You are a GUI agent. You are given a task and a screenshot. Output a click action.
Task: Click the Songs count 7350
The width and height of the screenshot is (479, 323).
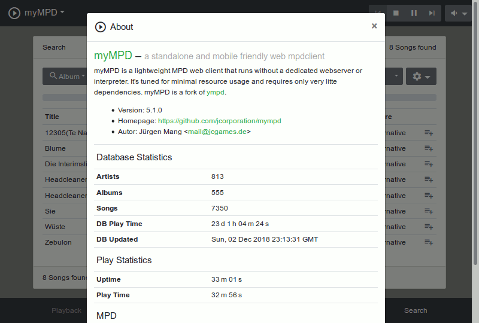[x=219, y=208]
